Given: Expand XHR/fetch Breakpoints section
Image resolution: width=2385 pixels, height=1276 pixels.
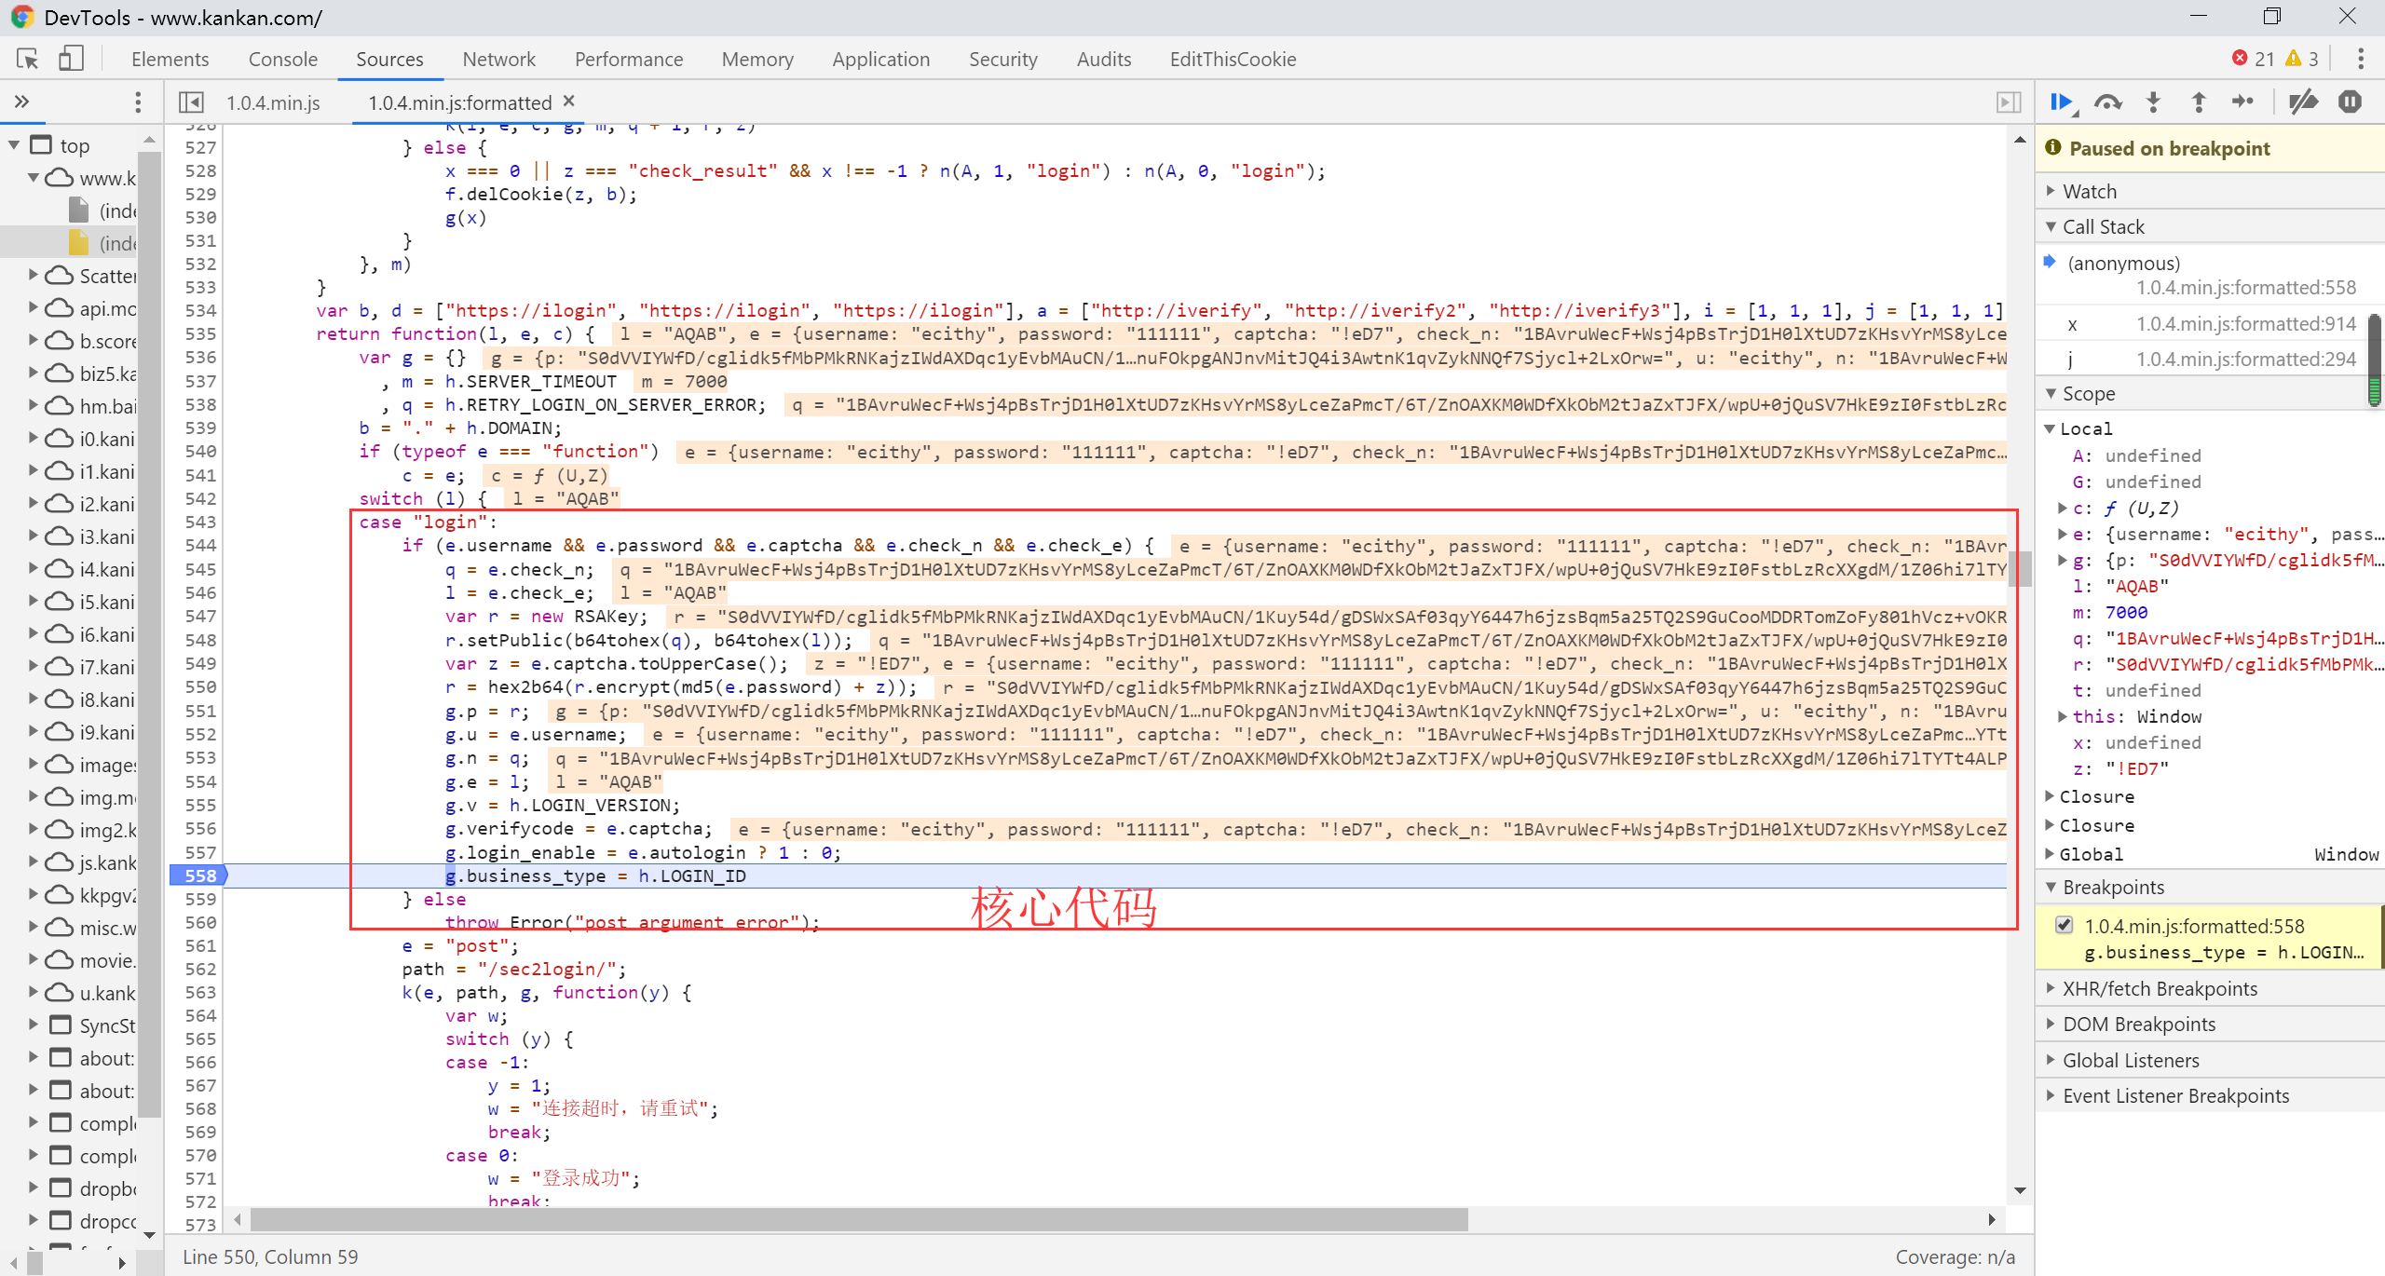Looking at the screenshot, I should coord(2160,988).
